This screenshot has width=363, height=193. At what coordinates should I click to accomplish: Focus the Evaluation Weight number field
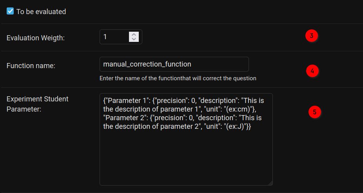click(x=121, y=37)
